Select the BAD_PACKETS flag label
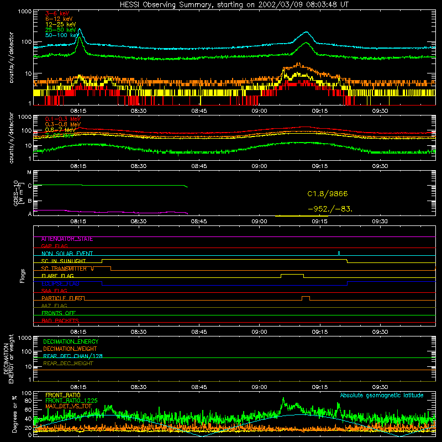This screenshot has height=442, width=442. (x=60, y=320)
